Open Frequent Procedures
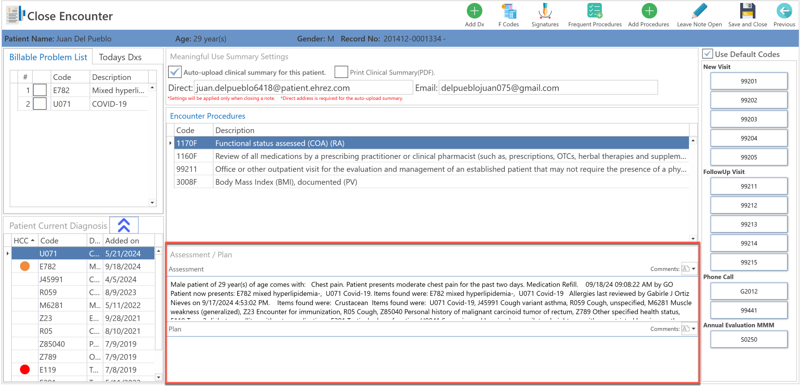This screenshot has width=802, height=386. (x=594, y=11)
